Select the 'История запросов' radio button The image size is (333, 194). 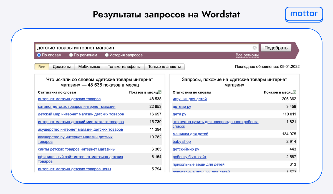(x=107, y=55)
